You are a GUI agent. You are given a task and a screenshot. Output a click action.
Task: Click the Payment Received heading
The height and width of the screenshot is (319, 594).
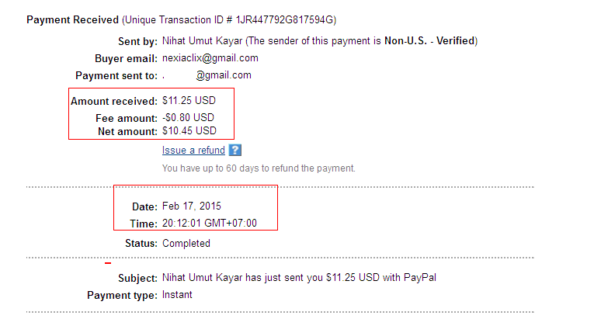point(73,19)
